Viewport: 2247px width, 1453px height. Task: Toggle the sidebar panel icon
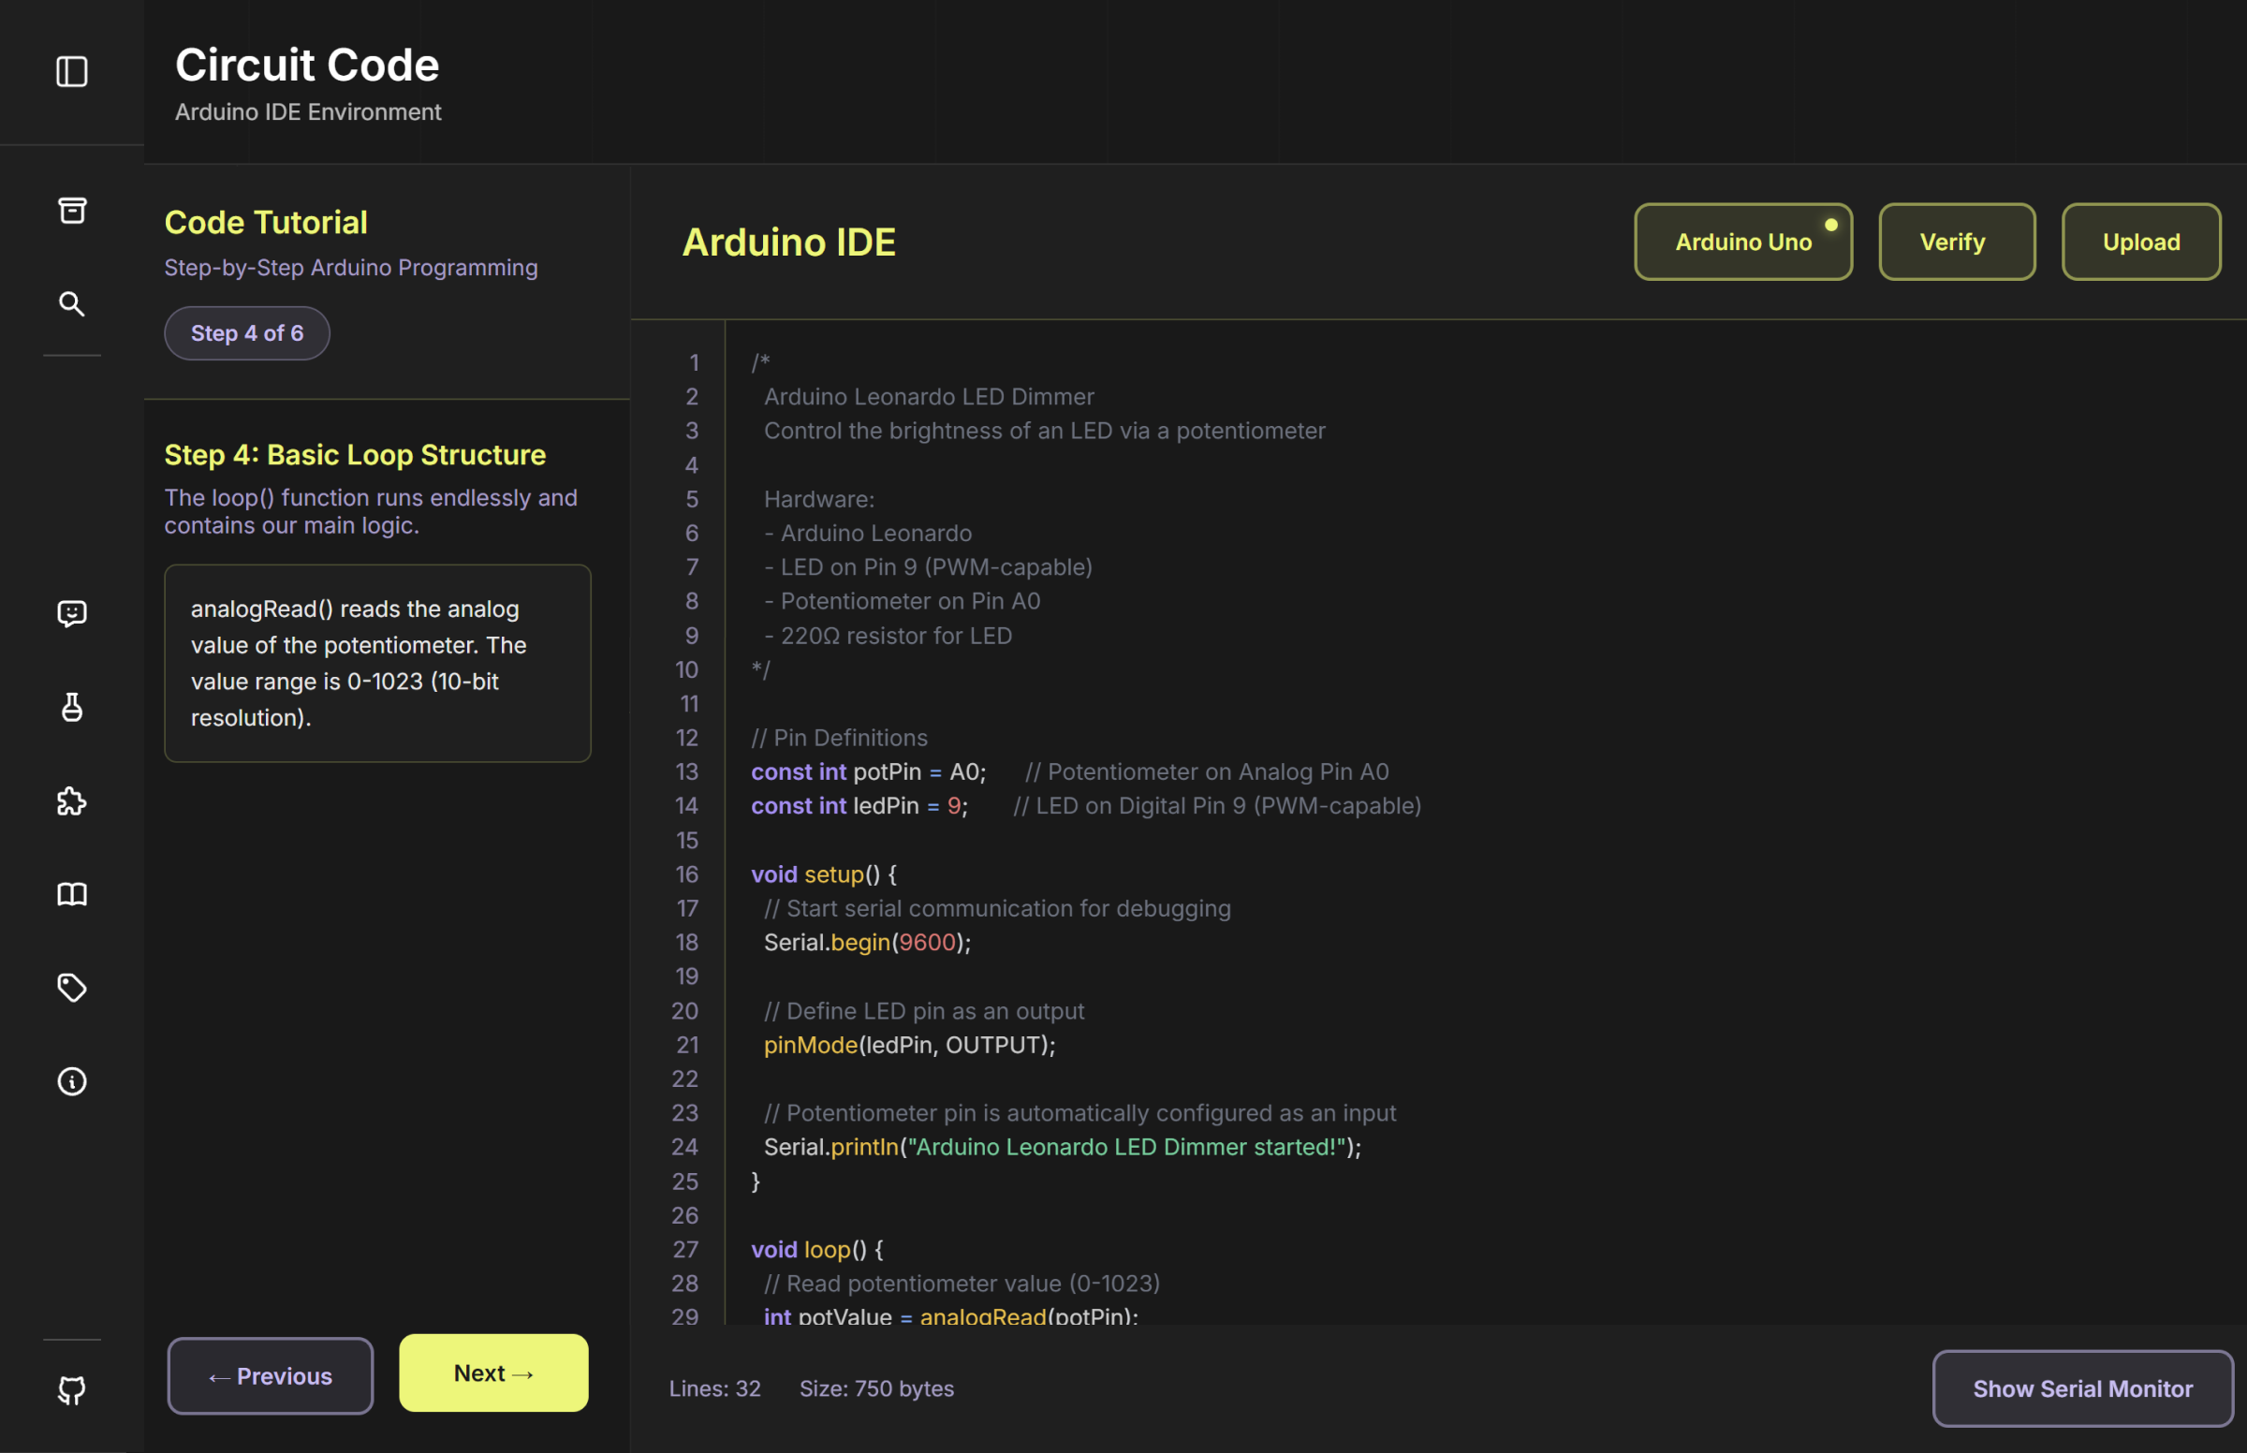point(72,72)
